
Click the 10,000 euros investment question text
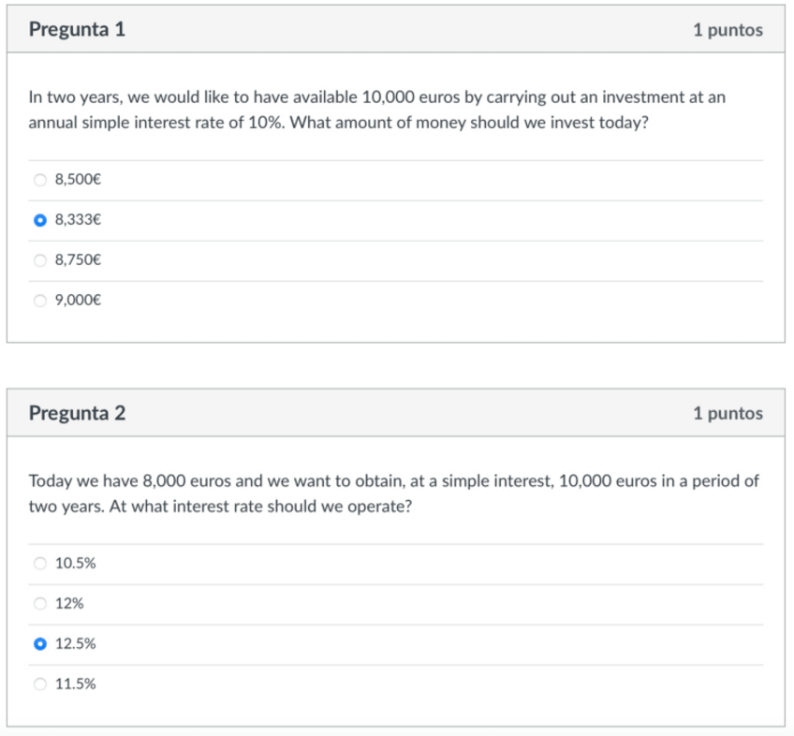coord(376,110)
